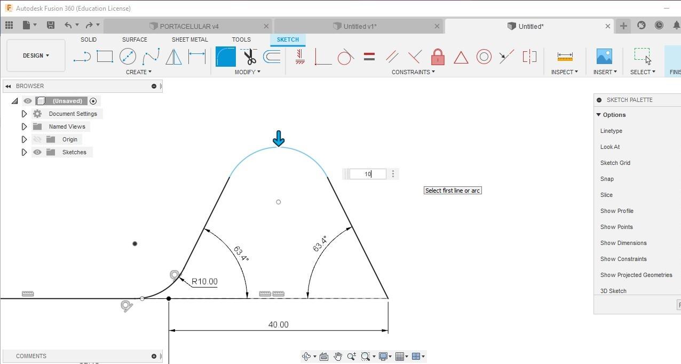Open the DESIGN workspace dropdown

click(36, 56)
